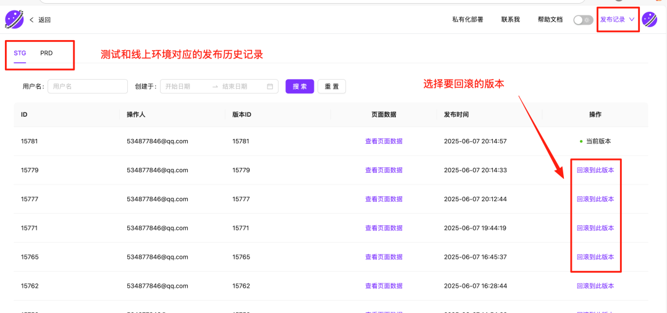Click the purple planet logo at top left
Image resolution: width=667 pixels, height=313 pixels.
(14, 20)
